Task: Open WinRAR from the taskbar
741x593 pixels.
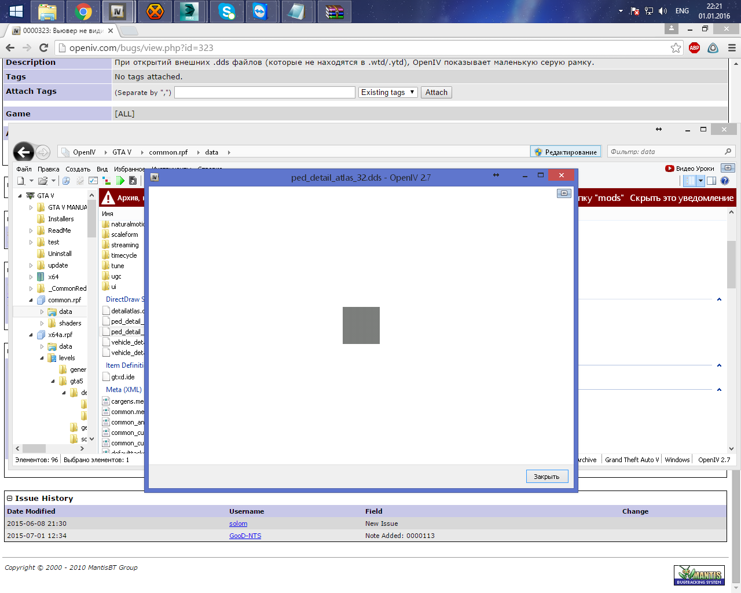Action: click(334, 12)
